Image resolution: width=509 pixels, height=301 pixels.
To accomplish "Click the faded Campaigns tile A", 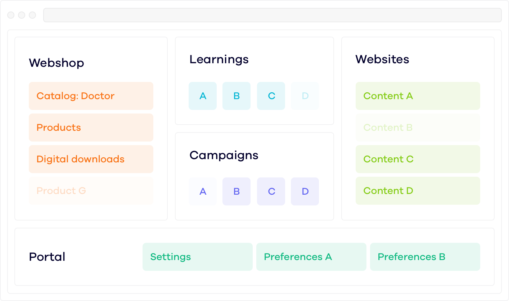I will [x=203, y=191].
